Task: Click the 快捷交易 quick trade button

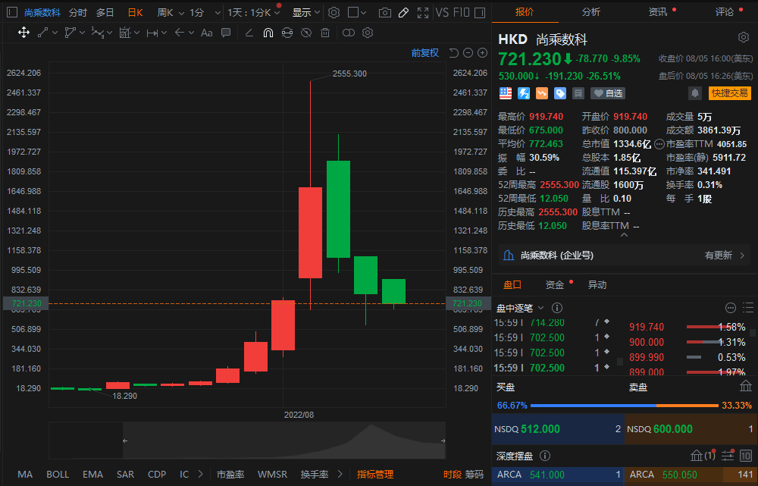Action: click(729, 93)
